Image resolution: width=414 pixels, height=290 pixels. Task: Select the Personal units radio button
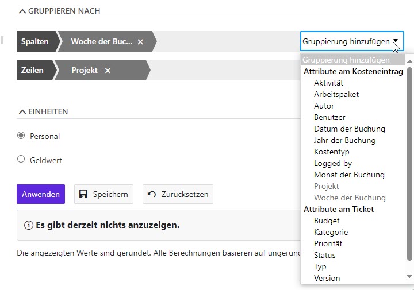(x=21, y=136)
